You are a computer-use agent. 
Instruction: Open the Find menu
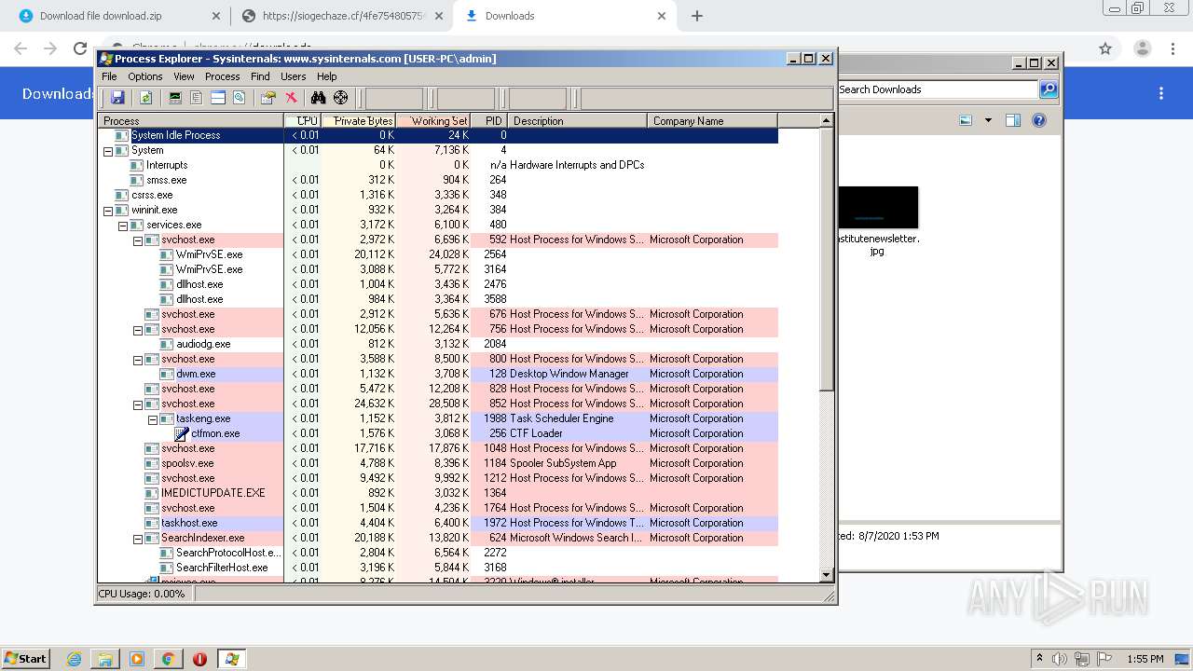click(260, 76)
